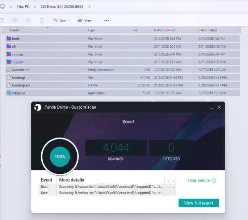Select the bootmgr.efi file icon
The image size is (248, 220).
pyautogui.click(x=8, y=85)
